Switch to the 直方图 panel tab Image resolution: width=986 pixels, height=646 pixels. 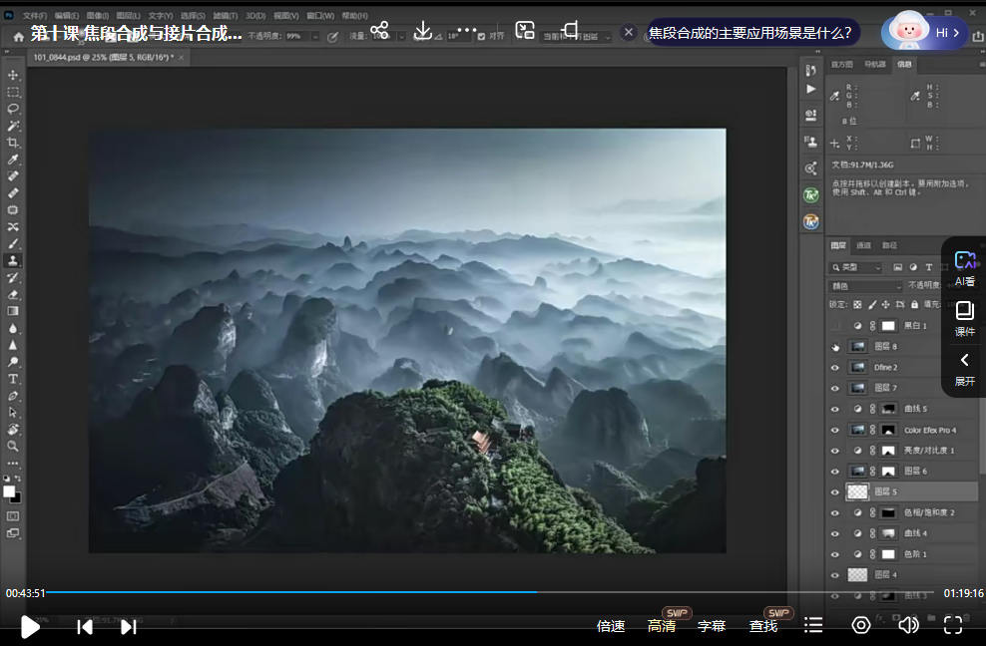[842, 64]
